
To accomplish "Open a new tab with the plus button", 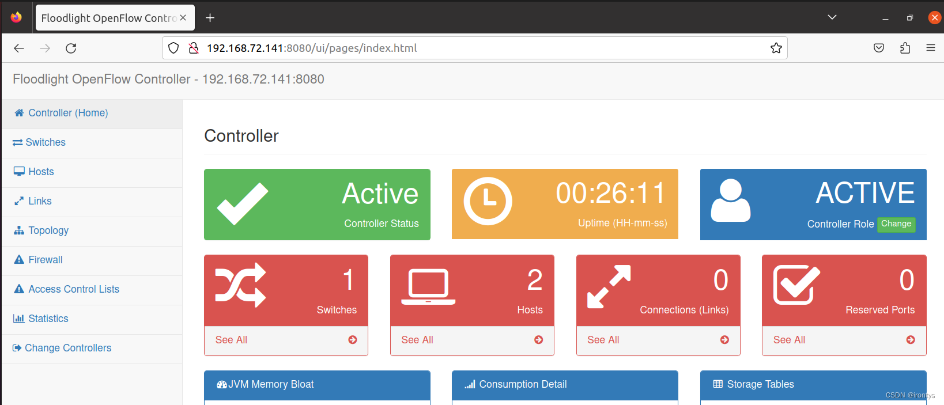I will click(x=210, y=18).
